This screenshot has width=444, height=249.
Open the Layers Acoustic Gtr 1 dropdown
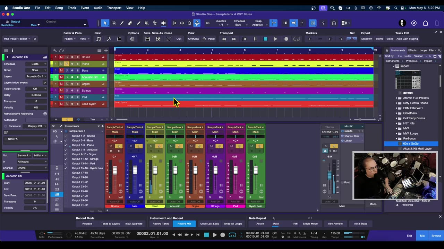(x=37, y=76)
